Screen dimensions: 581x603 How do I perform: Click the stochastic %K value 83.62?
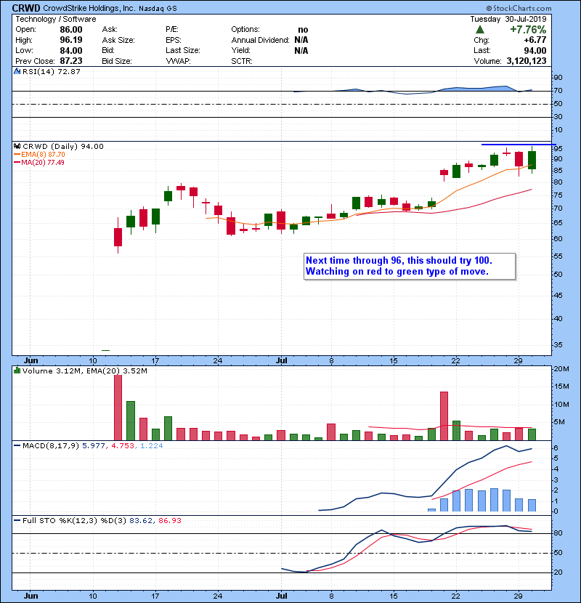[x=141, y=520]
